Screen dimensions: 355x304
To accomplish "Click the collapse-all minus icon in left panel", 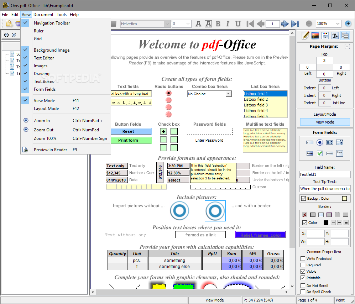I will click(x=6, y=35).
